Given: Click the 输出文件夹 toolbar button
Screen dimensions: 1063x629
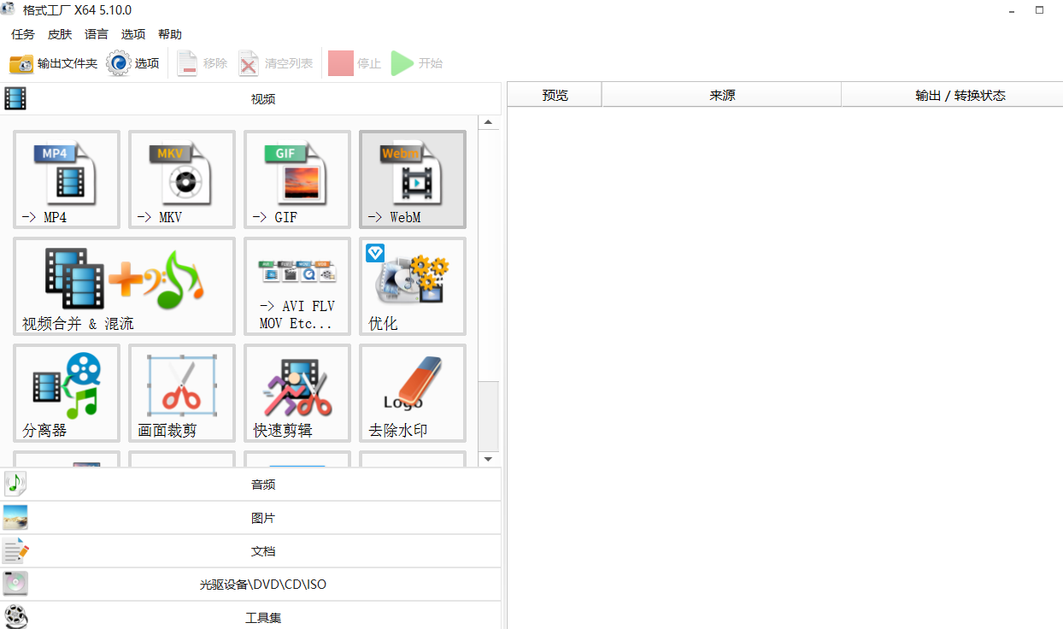Looking at the screenshot, I should click(53, 63).
